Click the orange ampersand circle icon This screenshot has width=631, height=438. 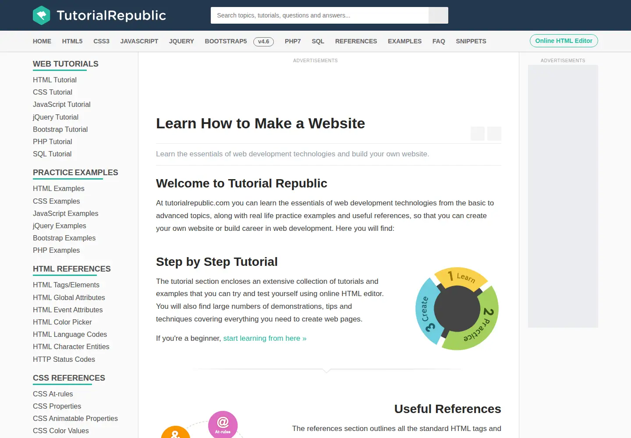click(x=175, y=432)
